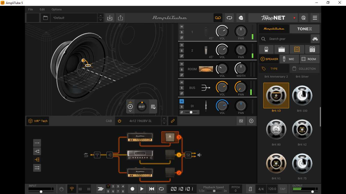Click the Record button
The image size is (346, 194).
click(132, 189)
